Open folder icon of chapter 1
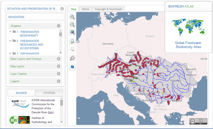Screen dimensions: 213x129 pyautogui.click(x=14, y=32)
